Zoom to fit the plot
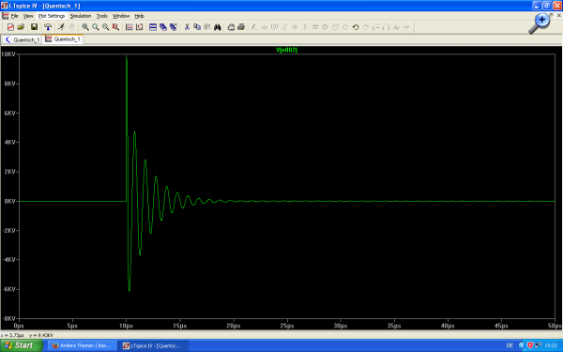This screenshot has height=352, width=563. click(x=115, y=27)
